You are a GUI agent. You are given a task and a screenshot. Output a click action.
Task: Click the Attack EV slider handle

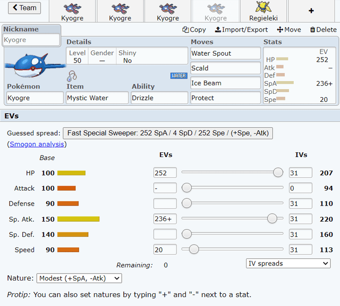187,188
